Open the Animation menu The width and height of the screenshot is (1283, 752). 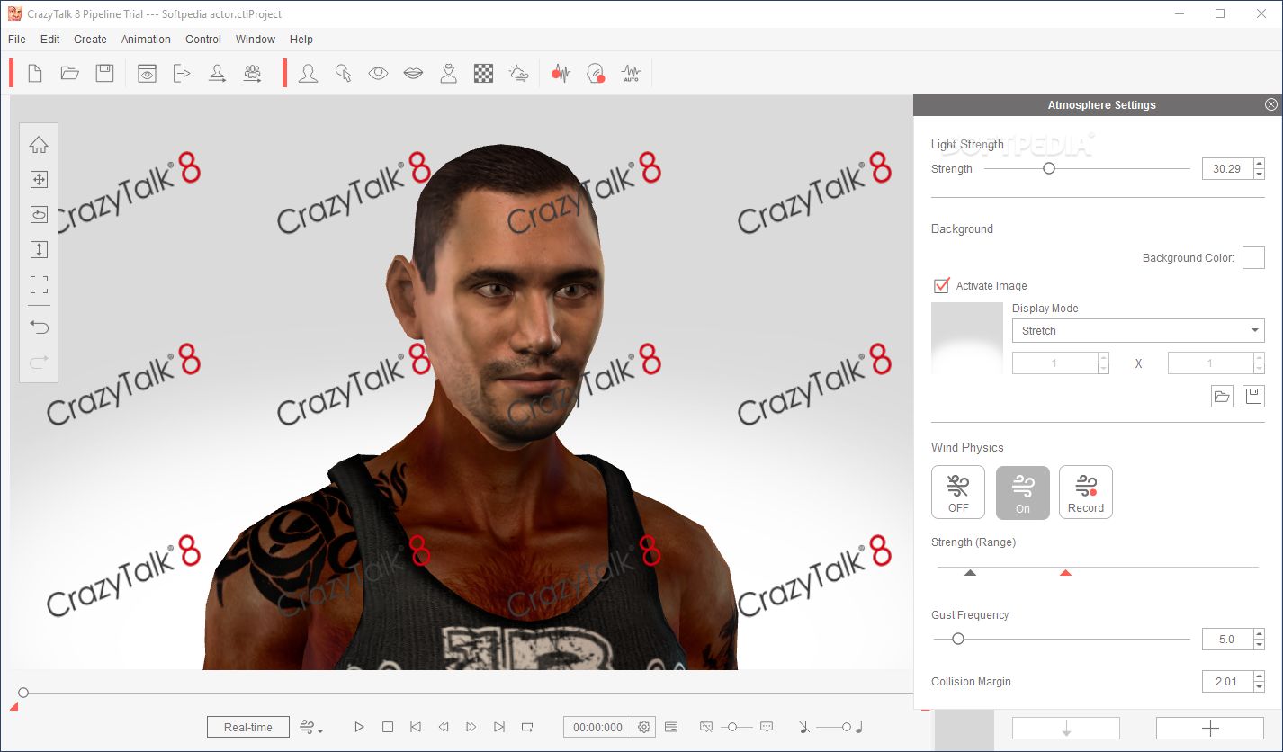[x=146, y=39]
